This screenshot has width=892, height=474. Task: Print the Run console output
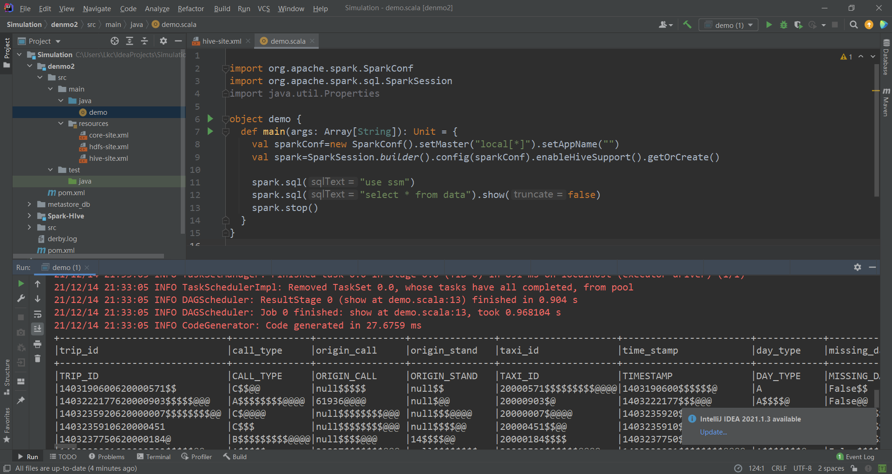pyautogui.click(x=38, y=344)
